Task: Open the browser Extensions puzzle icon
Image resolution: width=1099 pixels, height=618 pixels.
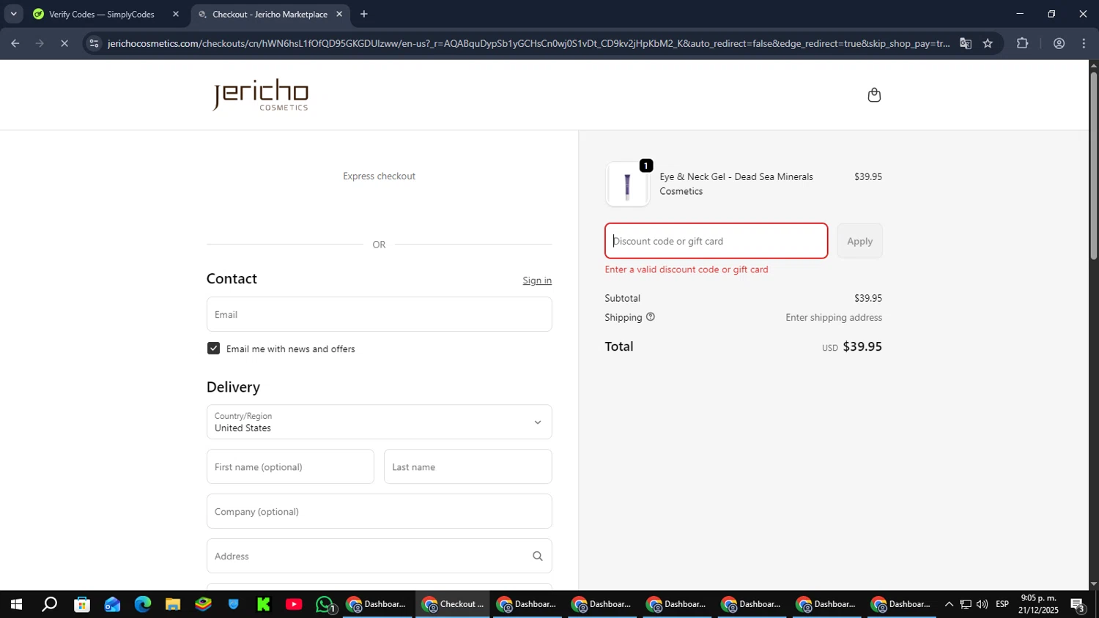Action: [1022, 43]
